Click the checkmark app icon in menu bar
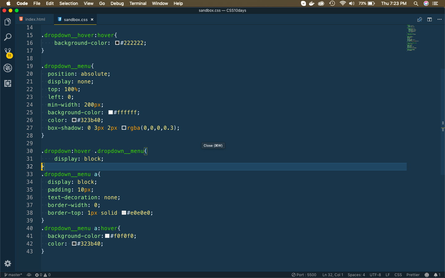Screen dimensions: 445x278 (x=303, y=3)
